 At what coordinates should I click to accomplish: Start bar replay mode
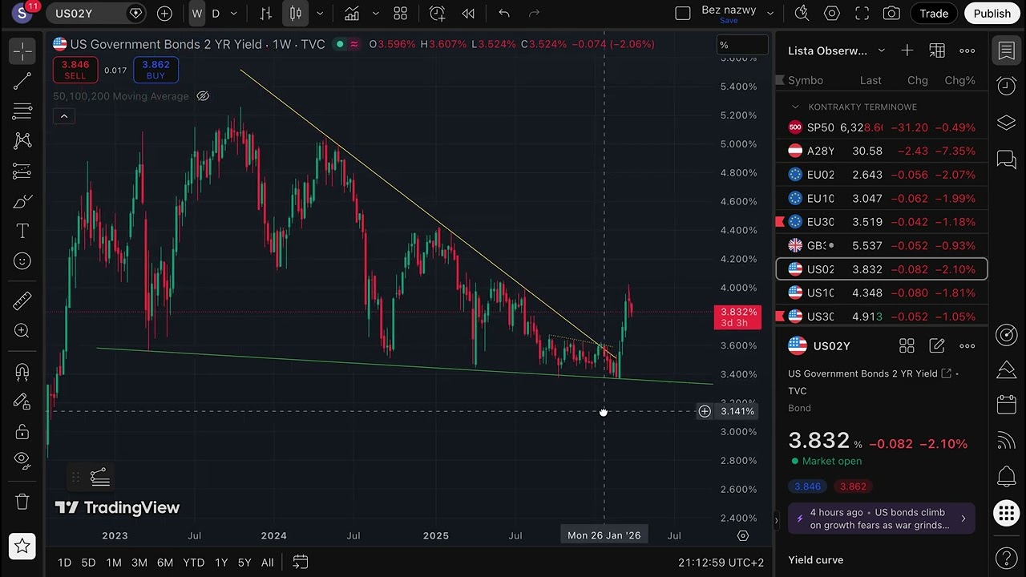pyautogui.click(x=468, y=13)
